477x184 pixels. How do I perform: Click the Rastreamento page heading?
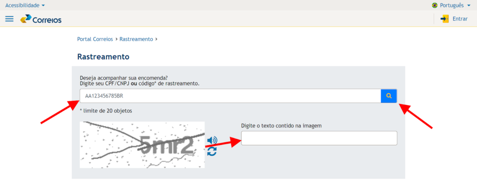pyautogui.click(x=103, y=57)
